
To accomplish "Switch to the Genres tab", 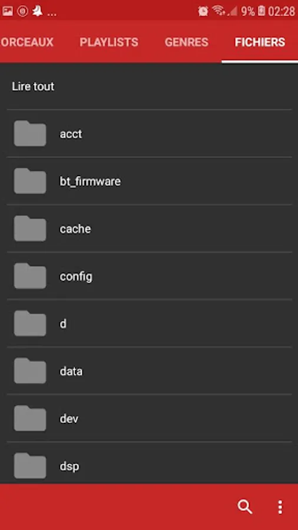I will click(x=187, y=42).
